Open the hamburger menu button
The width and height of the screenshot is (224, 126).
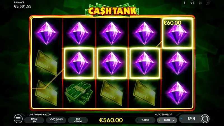pos(18,119)
